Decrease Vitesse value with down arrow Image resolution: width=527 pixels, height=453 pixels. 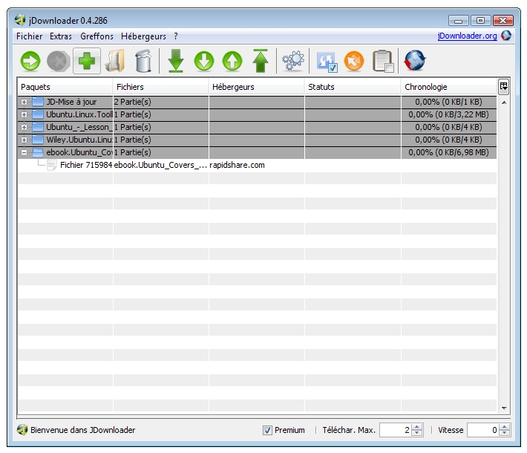(x=504, y=433)
